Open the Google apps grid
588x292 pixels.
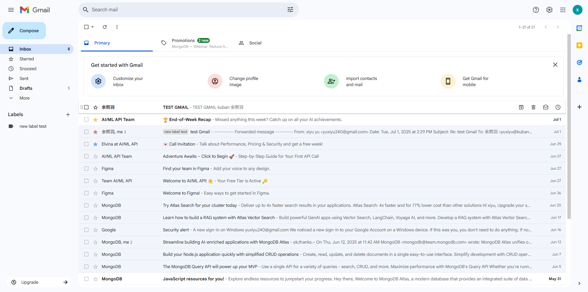pos(563,10)
